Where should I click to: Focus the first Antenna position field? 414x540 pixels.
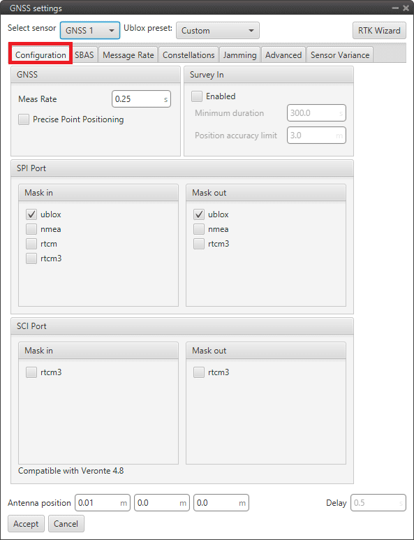(x=103, y=503)
